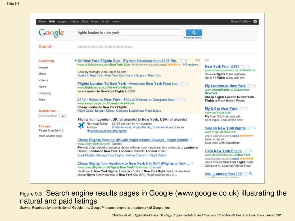Screen dimensions: 295x221
Task: Click +1 button beside £115 Return to New York
Action: (179, 99)
